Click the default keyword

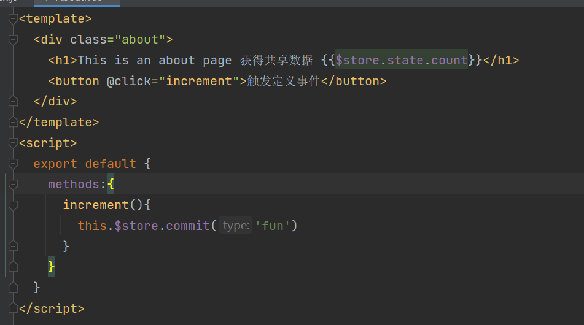point(111,164)
